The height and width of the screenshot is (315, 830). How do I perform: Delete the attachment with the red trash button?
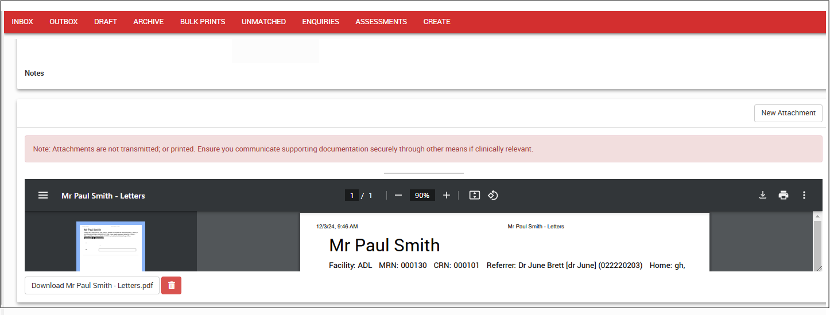171,285
